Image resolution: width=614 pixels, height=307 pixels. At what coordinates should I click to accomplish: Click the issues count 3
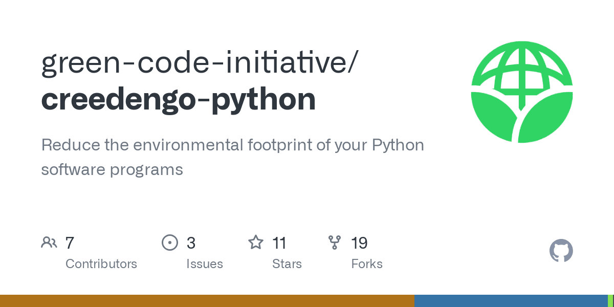[191, 243]
